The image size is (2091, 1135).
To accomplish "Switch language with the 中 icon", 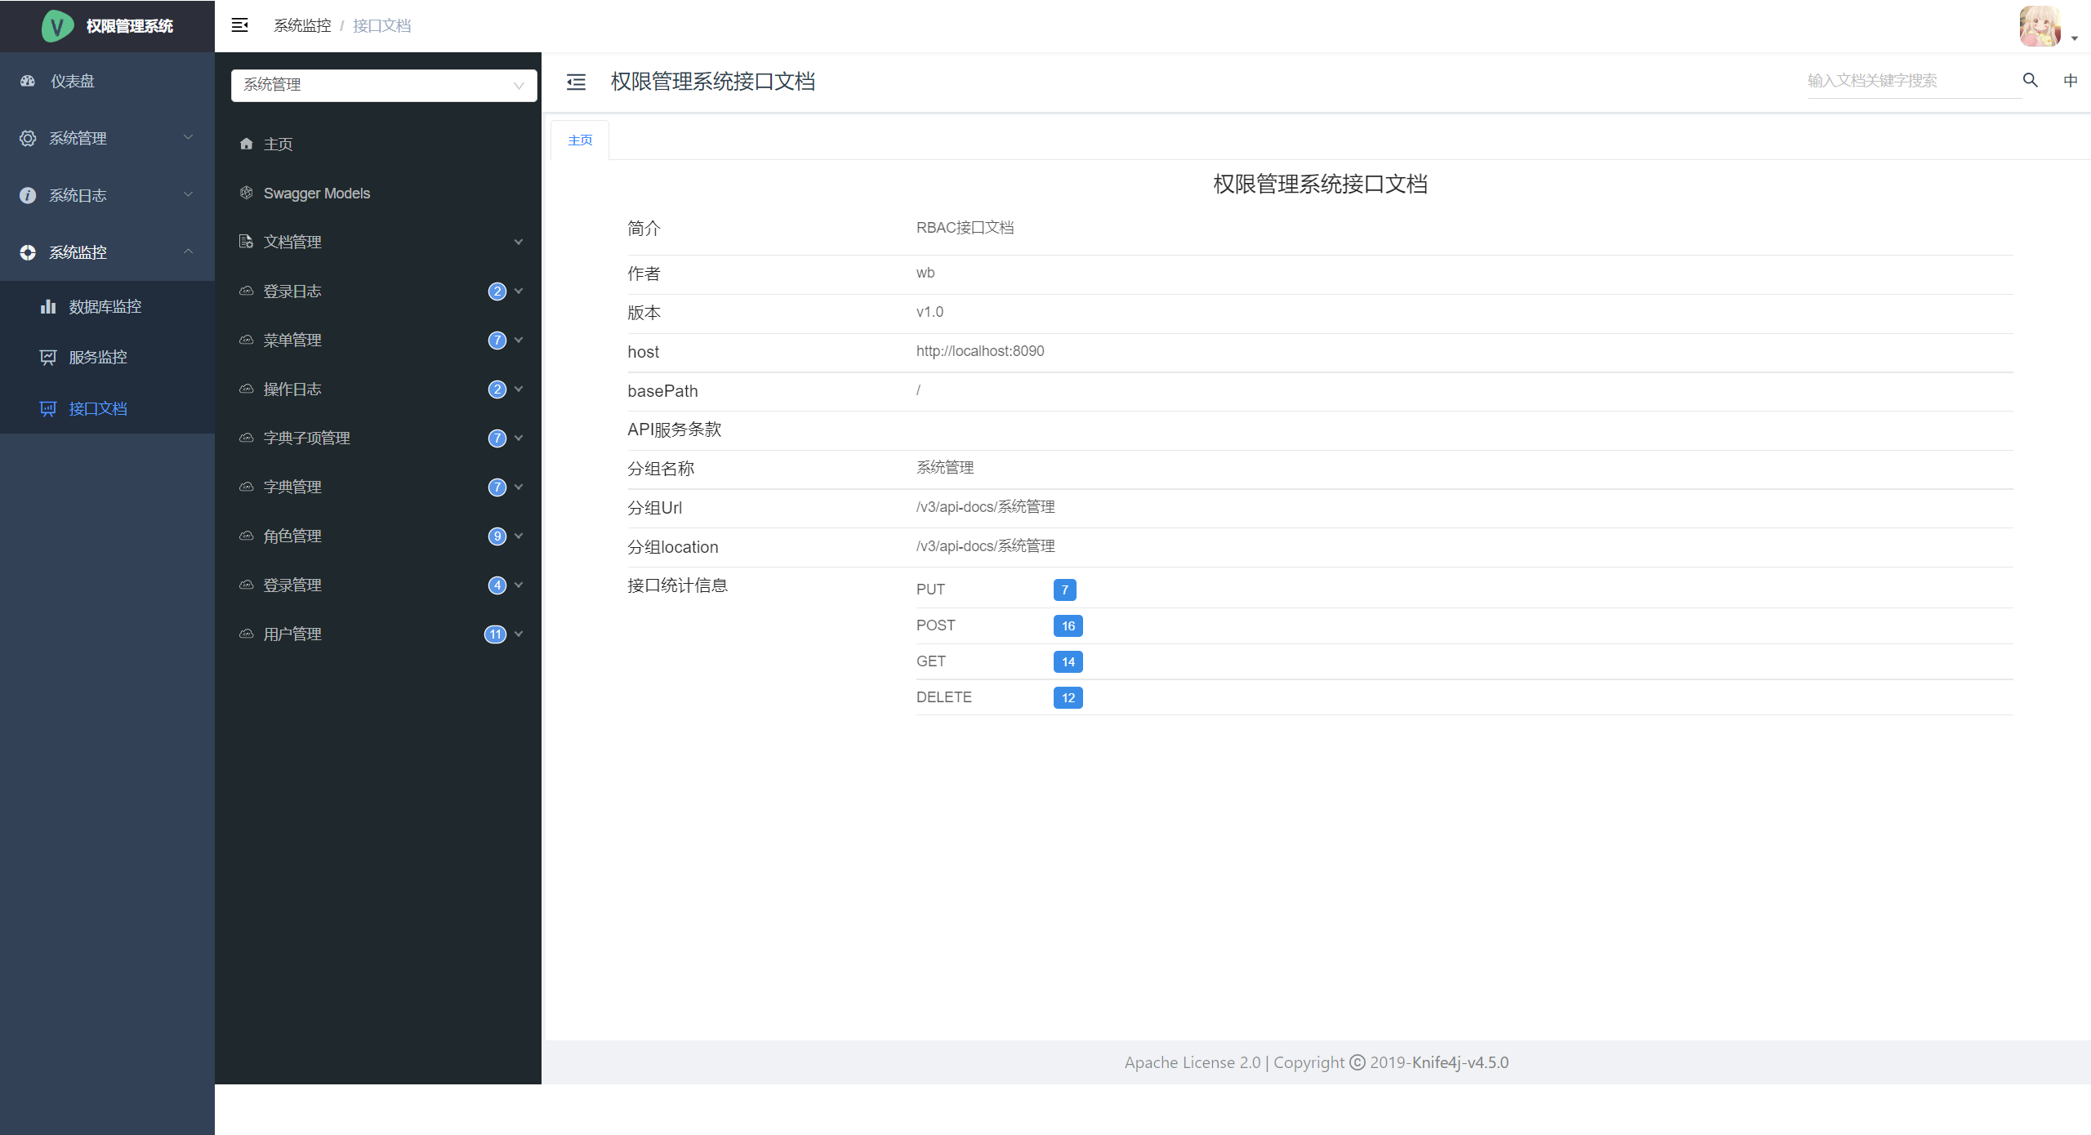I will [x=2070, y=80].
